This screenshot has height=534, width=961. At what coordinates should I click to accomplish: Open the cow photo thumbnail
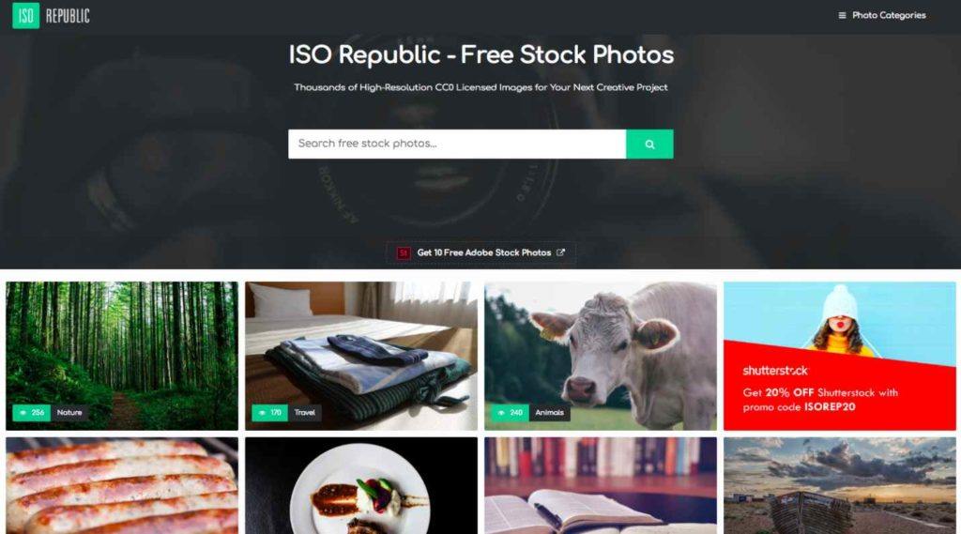point(600,356)
